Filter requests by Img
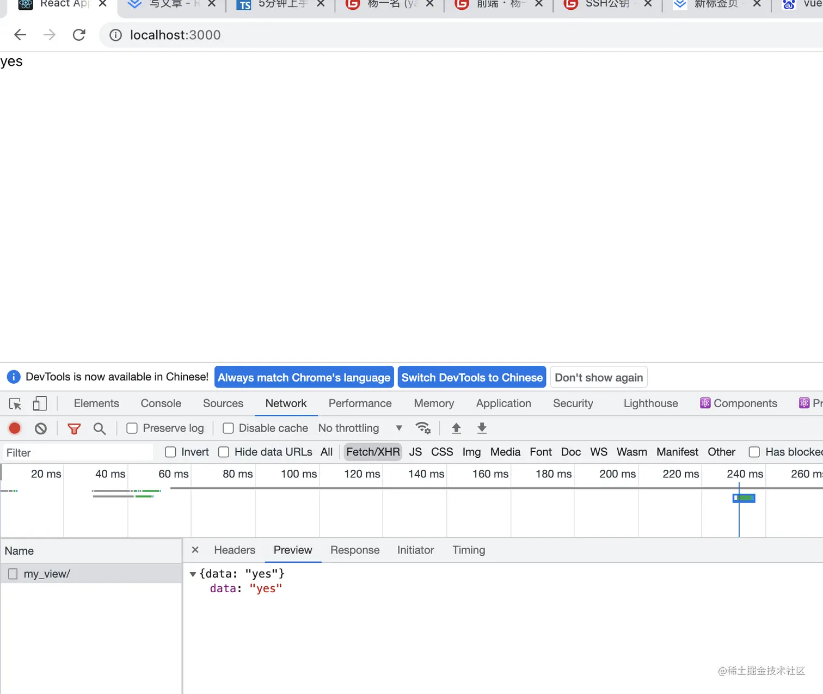 471,452
